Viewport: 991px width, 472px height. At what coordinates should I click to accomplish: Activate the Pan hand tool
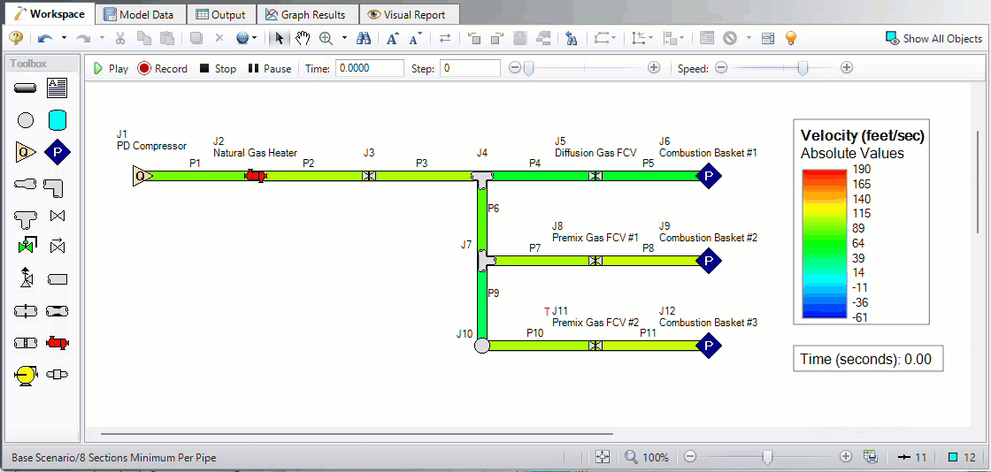[303, 38]
